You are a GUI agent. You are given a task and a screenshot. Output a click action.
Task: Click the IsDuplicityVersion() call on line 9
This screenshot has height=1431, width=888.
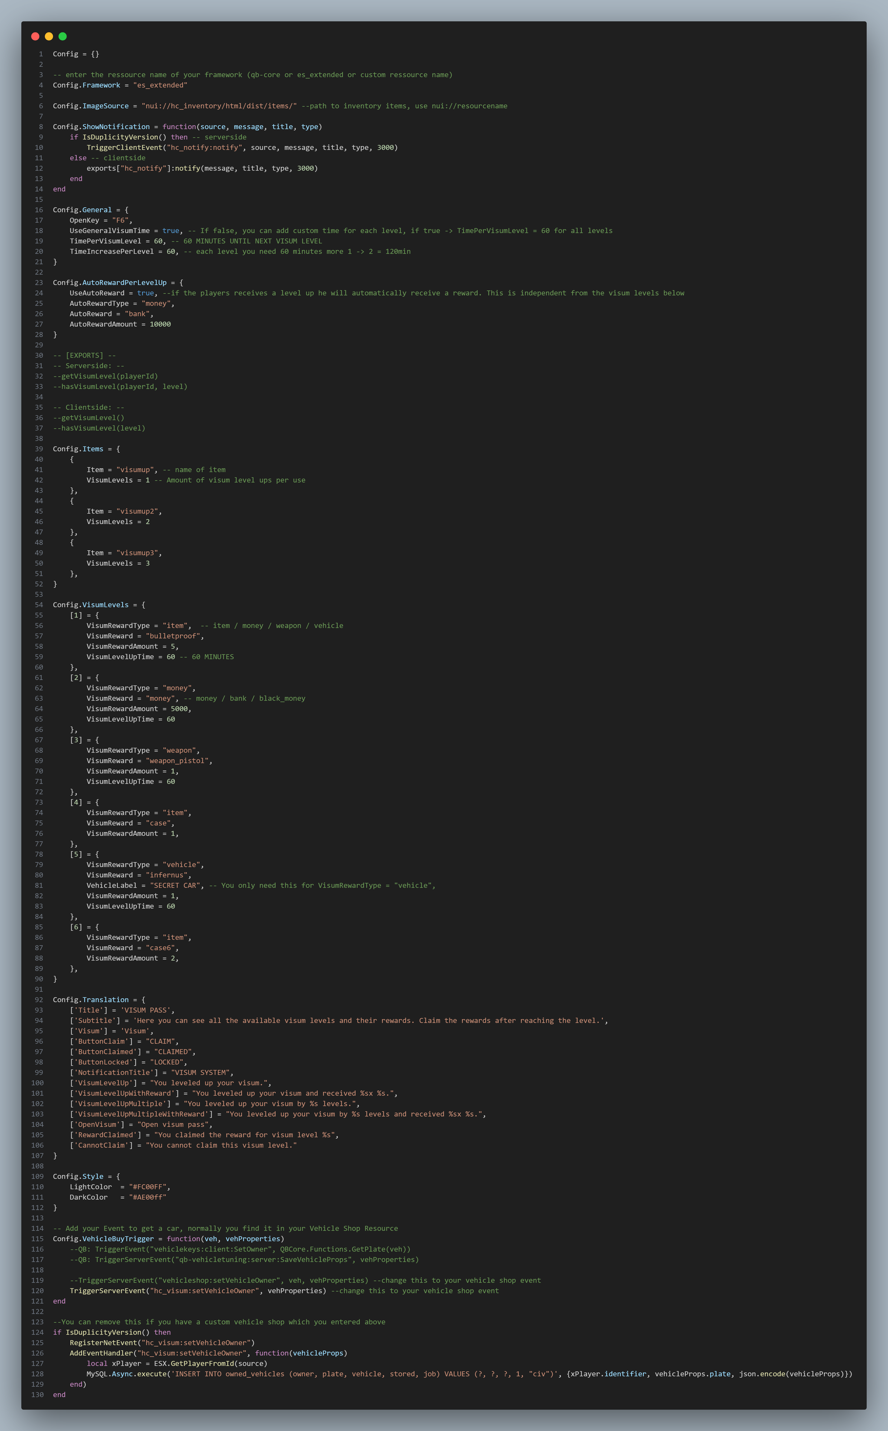[x=124, y=138]
